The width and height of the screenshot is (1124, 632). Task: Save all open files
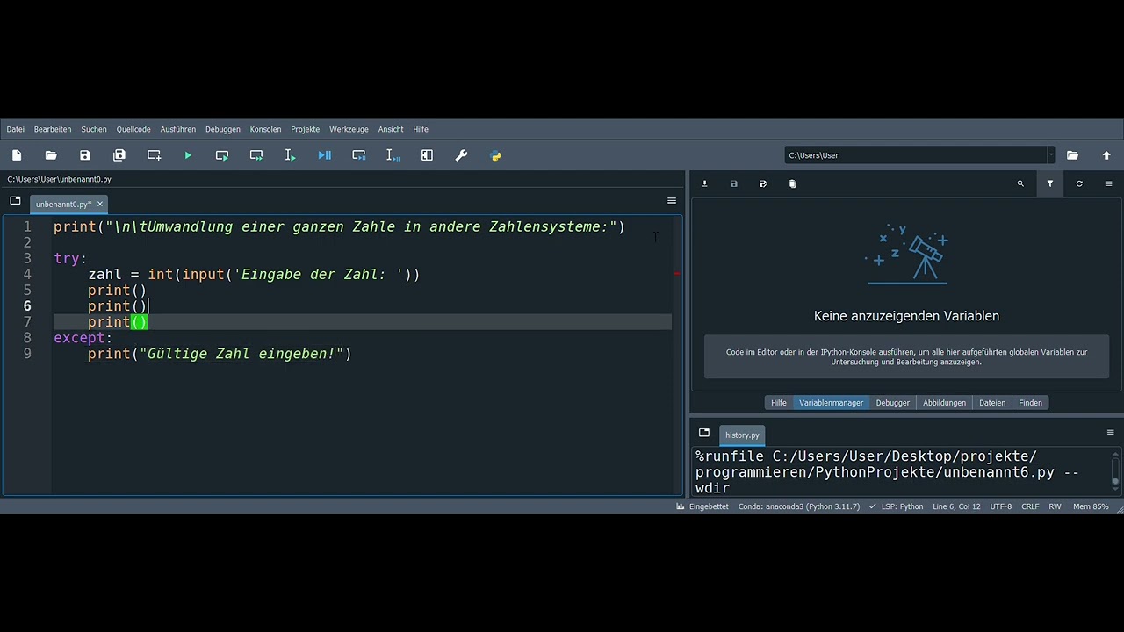pos(119,155)
